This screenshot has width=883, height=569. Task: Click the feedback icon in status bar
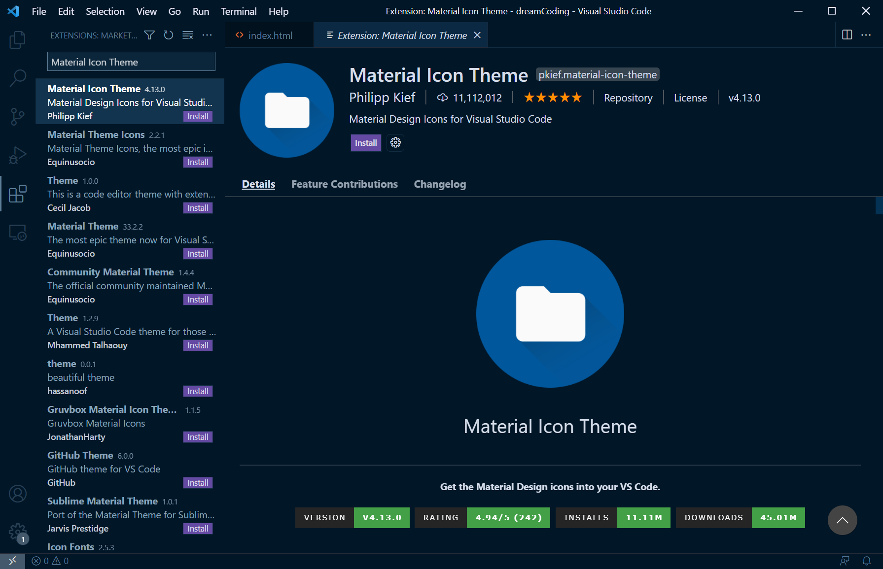[845, 561]
